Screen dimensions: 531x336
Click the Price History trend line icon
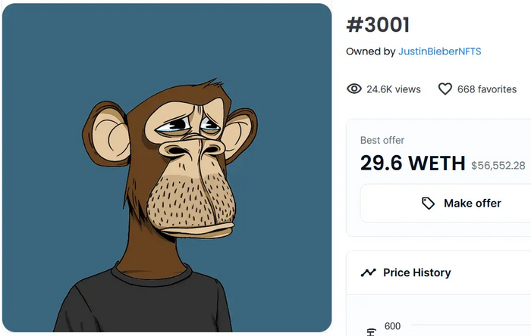(369, 272)
